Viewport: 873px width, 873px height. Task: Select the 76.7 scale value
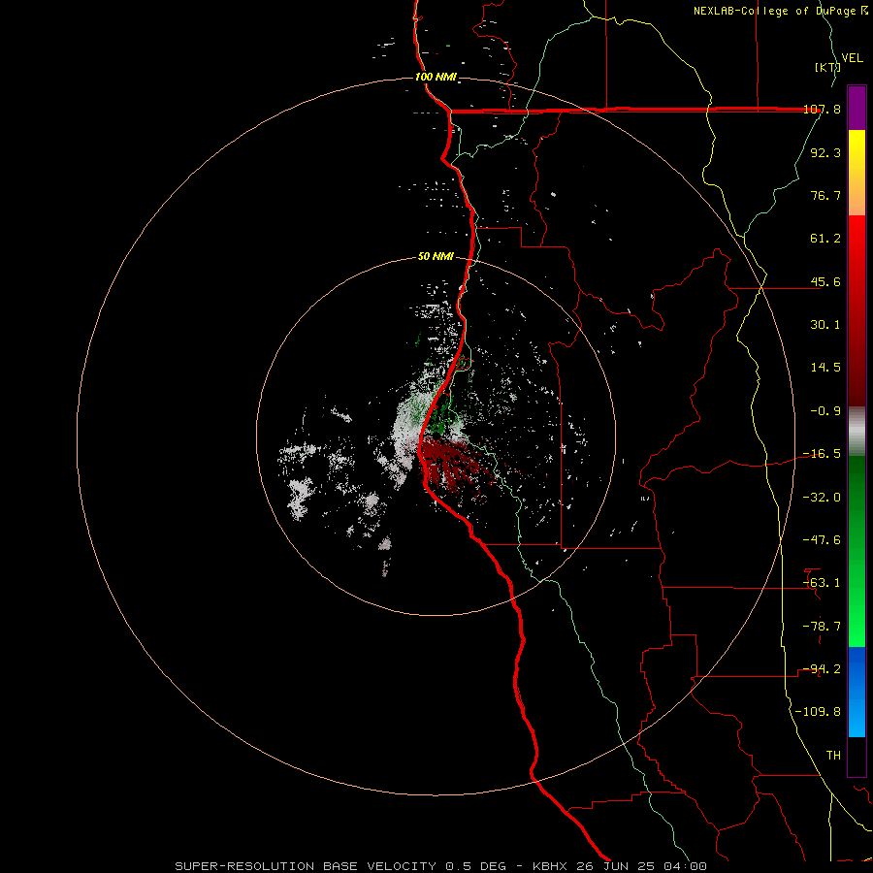tap(825, 195)
